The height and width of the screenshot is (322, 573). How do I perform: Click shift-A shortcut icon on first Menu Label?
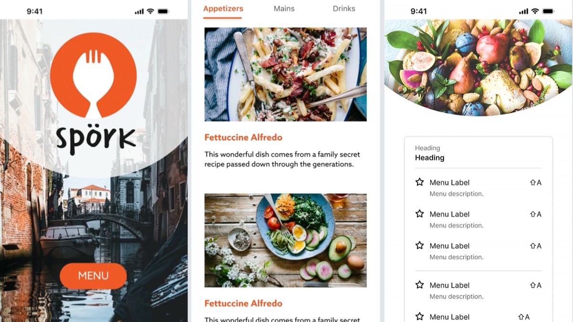536,183
